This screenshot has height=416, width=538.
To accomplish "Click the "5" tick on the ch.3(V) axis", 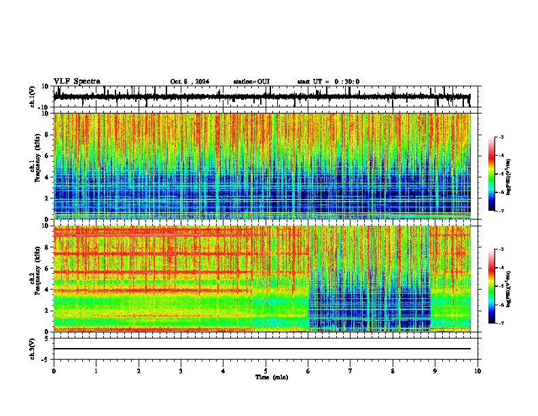I will (x=48, y=339).
